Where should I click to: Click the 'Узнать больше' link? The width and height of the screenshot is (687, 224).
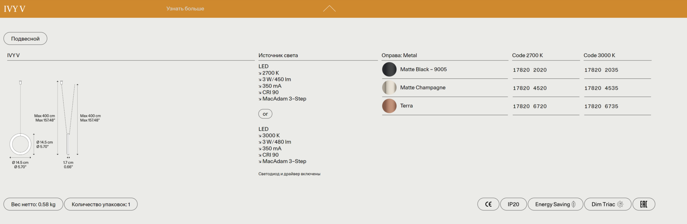click(x=185, y=9)
